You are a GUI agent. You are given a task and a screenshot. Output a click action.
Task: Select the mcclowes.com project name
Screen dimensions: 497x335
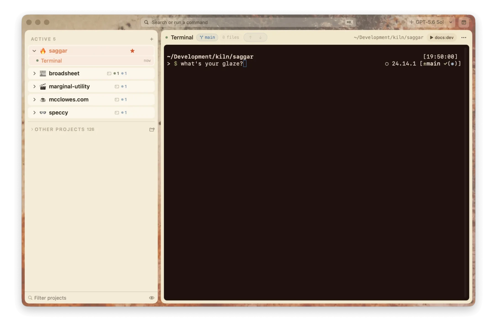click(x=69, y=100)
